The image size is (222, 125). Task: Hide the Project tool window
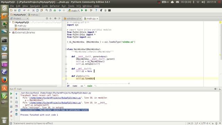click(60, 18)
